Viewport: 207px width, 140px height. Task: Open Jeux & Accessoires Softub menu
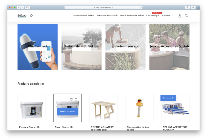click(132, 15)
